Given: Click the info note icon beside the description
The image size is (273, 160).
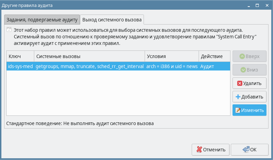Looking at the screenshot, I should pyautogui.click(x=9, y=30).
